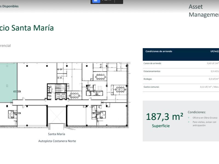Screen dimensions: 219x164
Task: Click the "3,5 UF/U" parking value
Action: [x=215, y=71]
